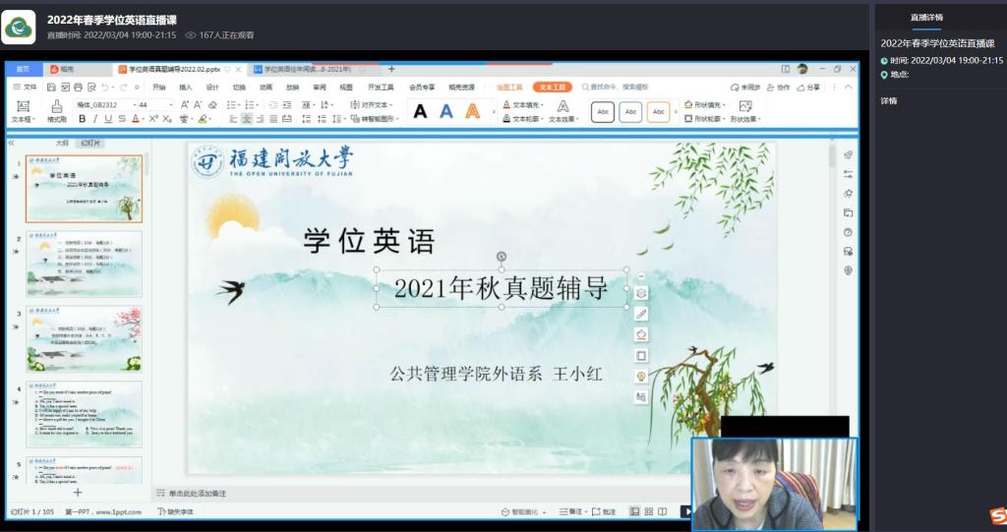Open the Insert (插入) ribbon tab
The height and width of the screenshot is (532, 1007).
185,88
